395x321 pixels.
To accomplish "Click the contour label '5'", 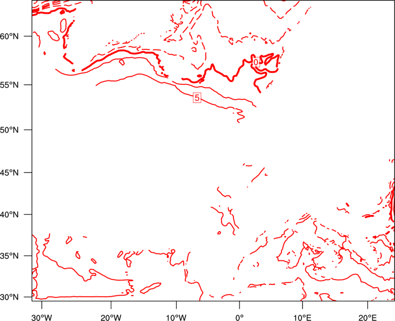I will pyautogui.click(x=197, y=97).
